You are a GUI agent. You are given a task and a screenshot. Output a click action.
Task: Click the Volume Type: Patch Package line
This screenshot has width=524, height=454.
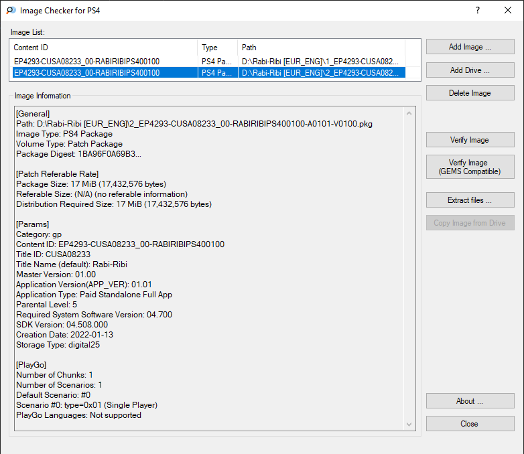[69, 144]
